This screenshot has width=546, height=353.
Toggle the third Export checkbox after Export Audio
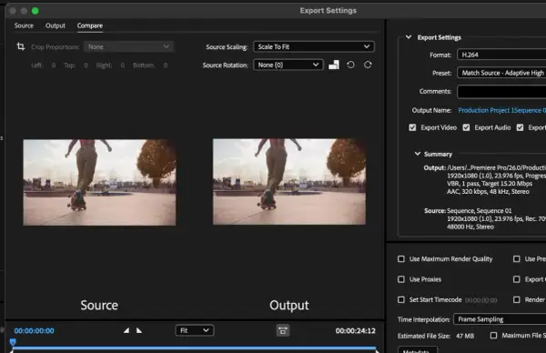pos(520,127)
